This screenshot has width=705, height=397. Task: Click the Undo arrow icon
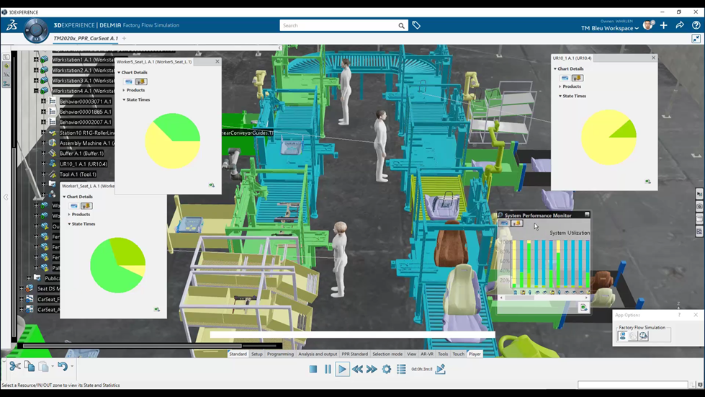tap(63, 366)
